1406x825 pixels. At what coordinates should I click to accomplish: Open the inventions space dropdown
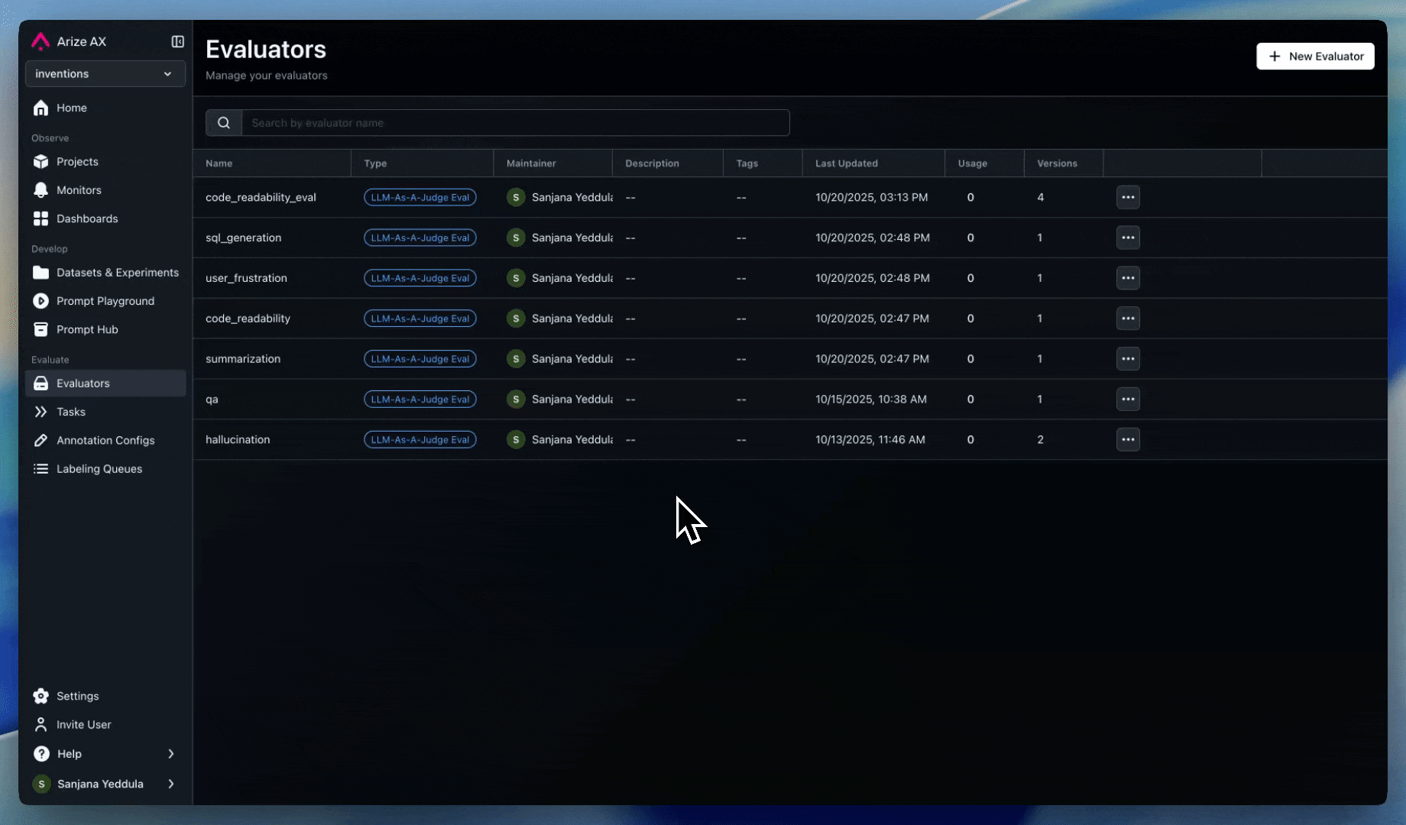pos(105,74)
